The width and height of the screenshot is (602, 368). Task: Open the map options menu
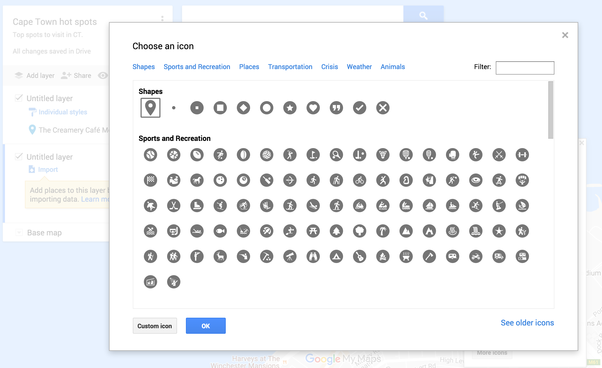click(x=162, y=19)
